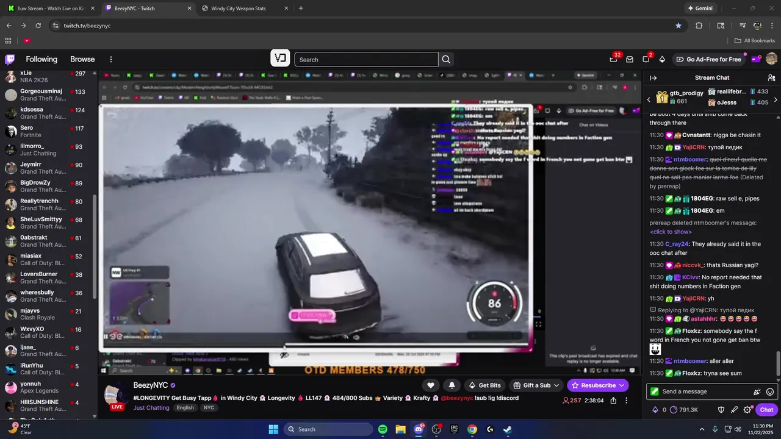Viewport: 781px width, 439px height.
Task: Open Epic Games launcher in taskbar
Action: (x=454, y=429)
